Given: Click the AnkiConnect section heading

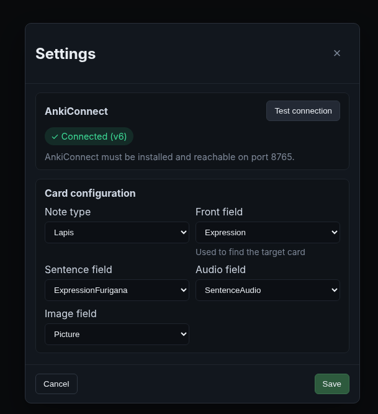Looking at the screenshot, I should (x=76, y=112).
